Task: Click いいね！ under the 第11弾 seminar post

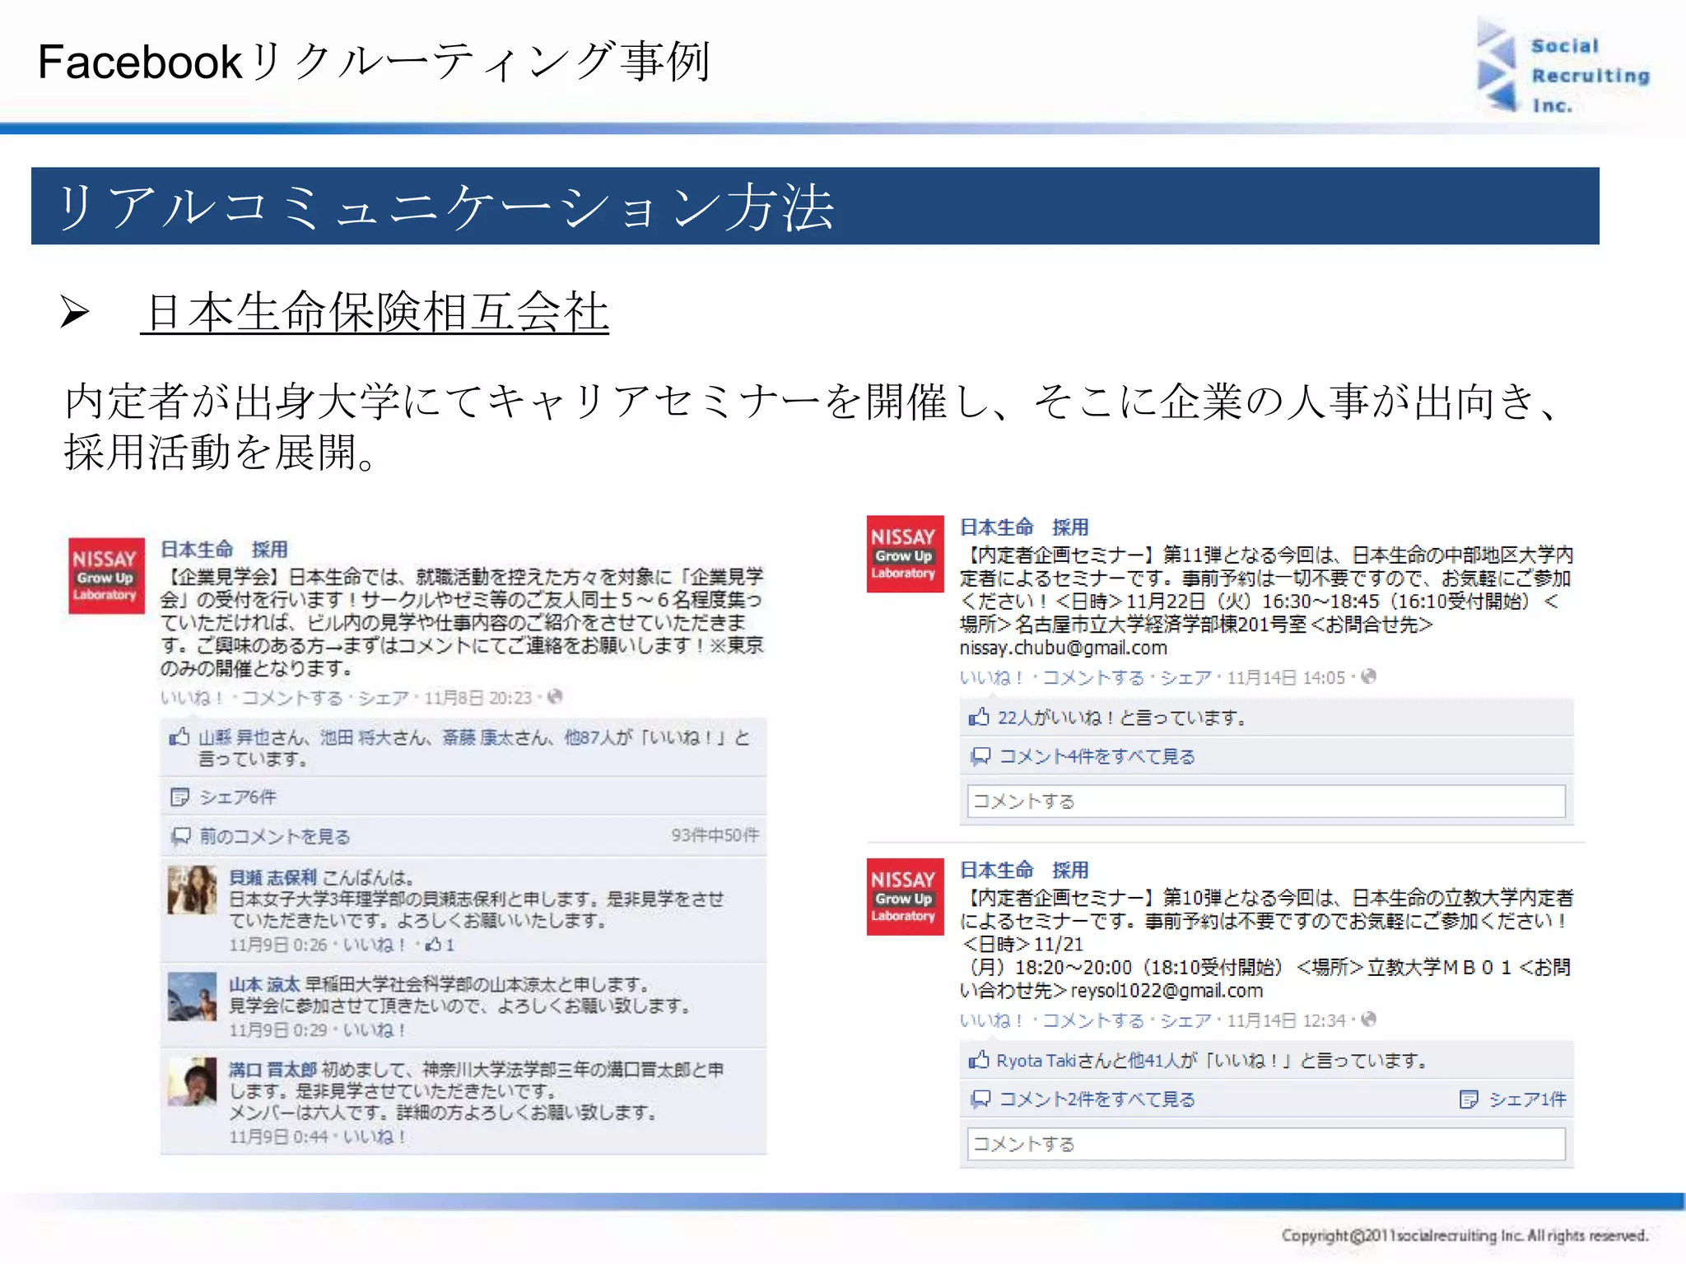Action: pos(992,677)
